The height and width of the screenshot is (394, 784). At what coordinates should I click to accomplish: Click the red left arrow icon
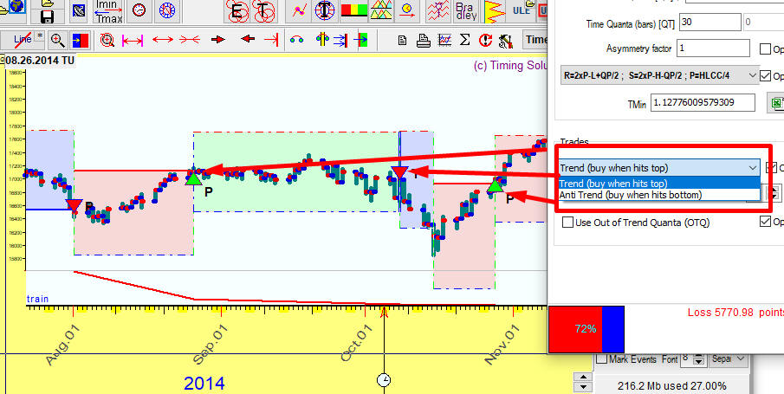pyautogui.click(x=248, y=40)
